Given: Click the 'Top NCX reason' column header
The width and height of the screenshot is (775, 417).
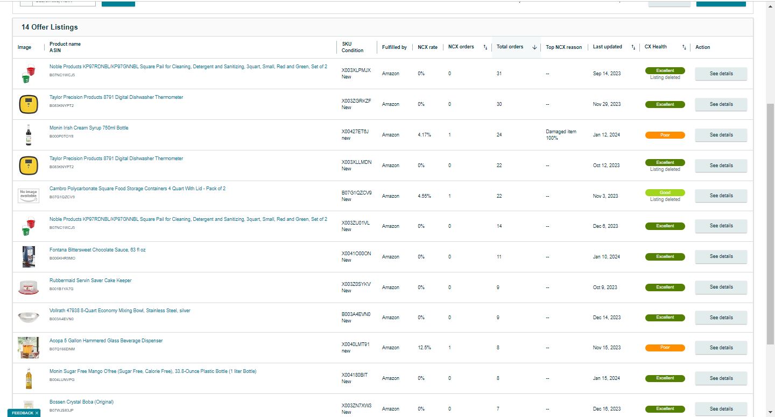Looking at the screenshot, I should point(563,47).
